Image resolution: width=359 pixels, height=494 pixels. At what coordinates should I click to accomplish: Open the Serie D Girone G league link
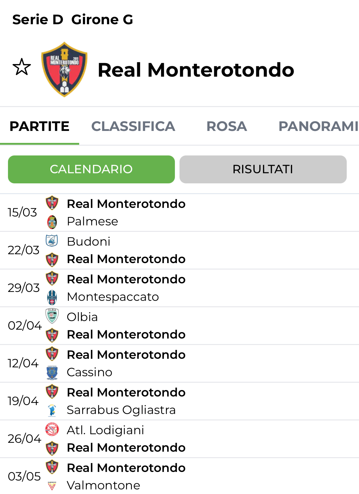[x=73, y=20]
